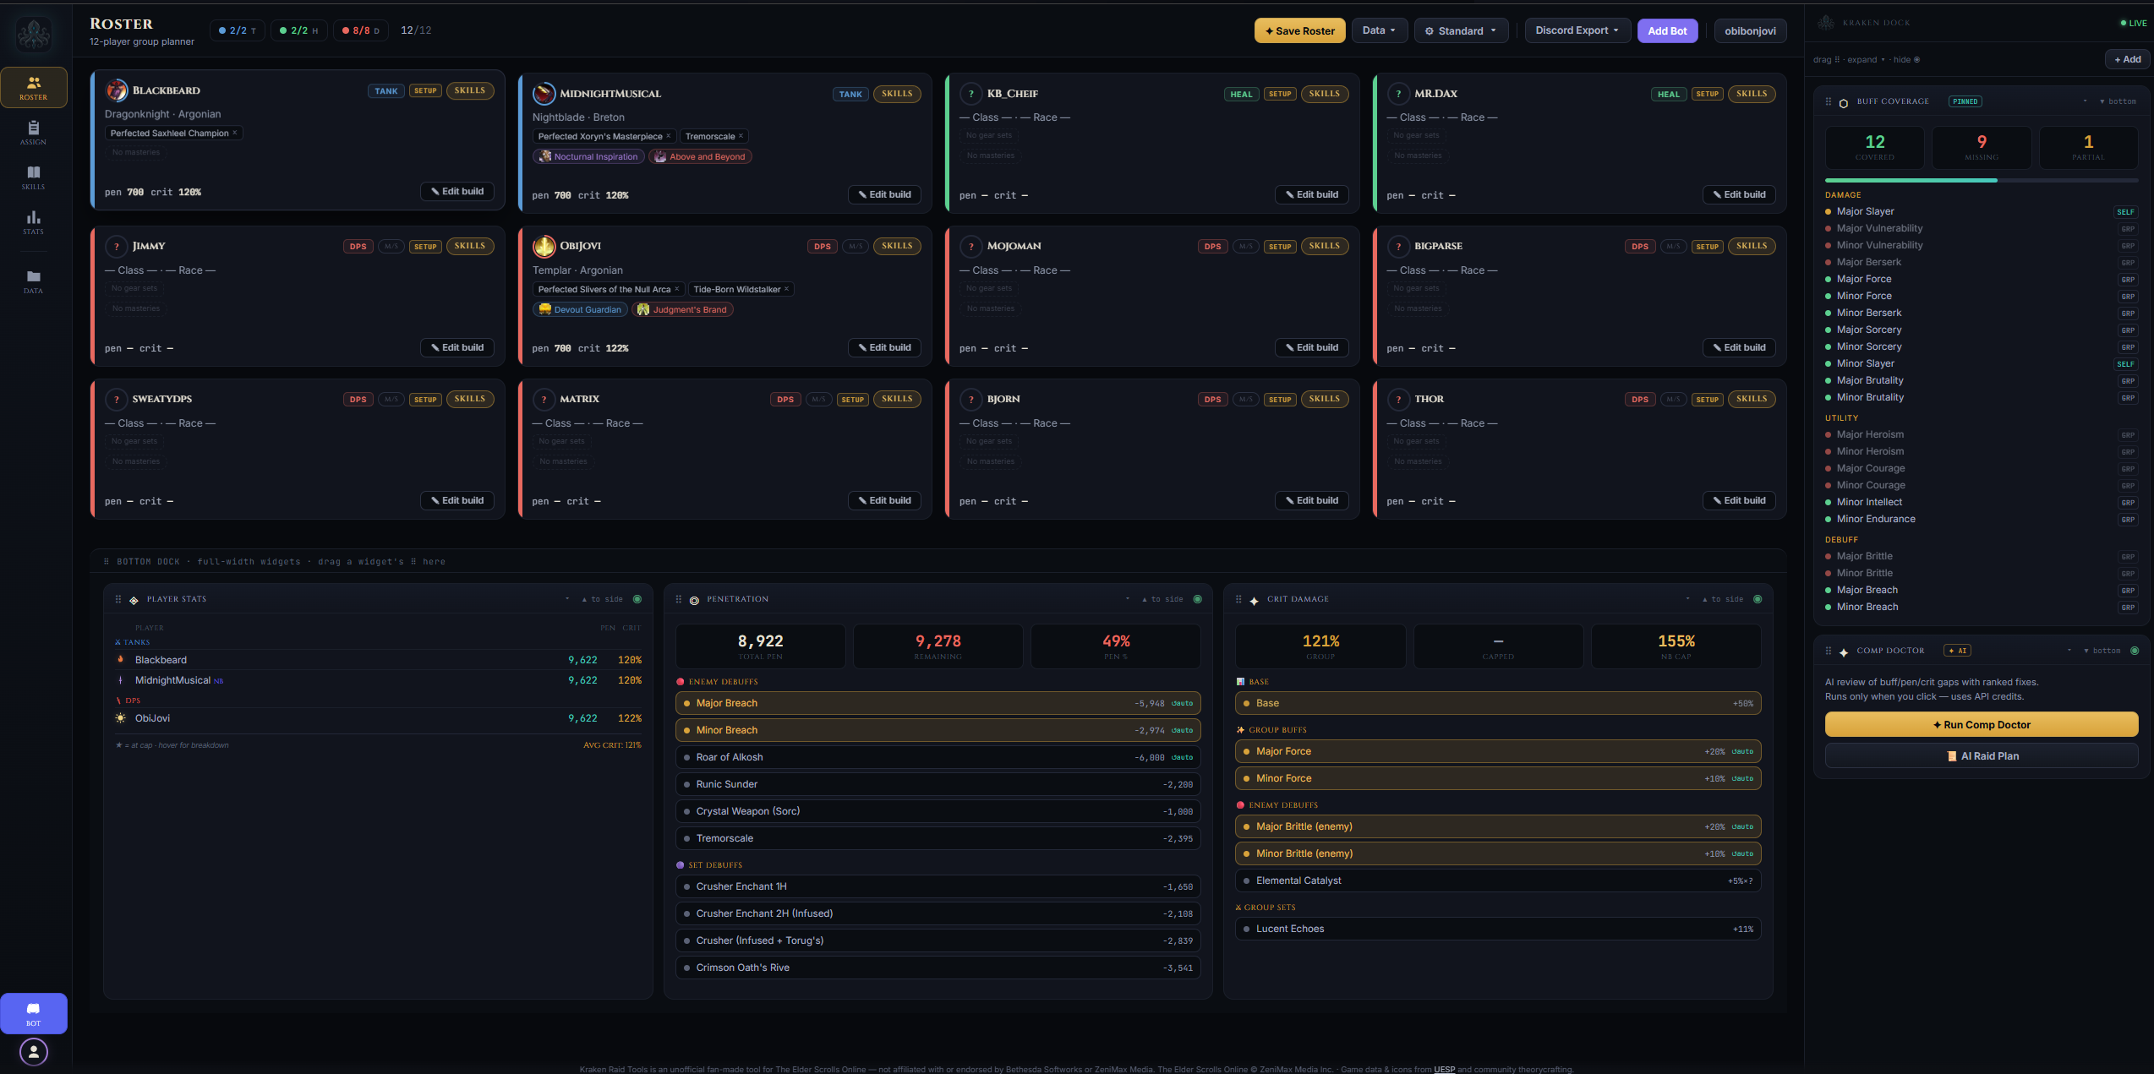Open the Data sidebar tab
Image resolution: width=2154 pixels, height=1074 pixels.
coord(34,282)
